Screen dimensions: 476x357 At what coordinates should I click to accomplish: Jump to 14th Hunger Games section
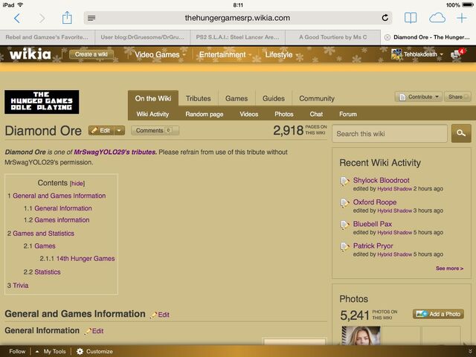[x=86, y=259]
